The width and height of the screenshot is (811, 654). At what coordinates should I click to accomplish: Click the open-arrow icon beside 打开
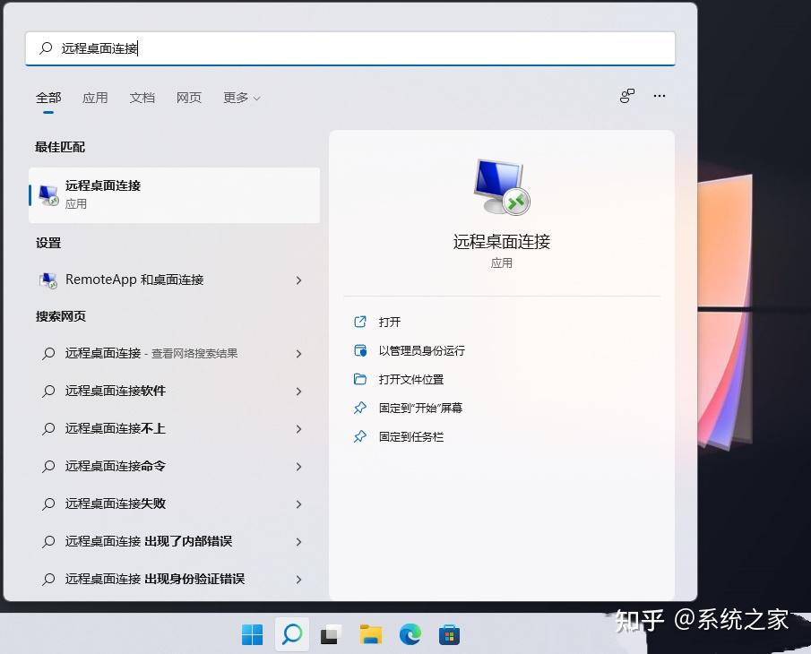360,322
